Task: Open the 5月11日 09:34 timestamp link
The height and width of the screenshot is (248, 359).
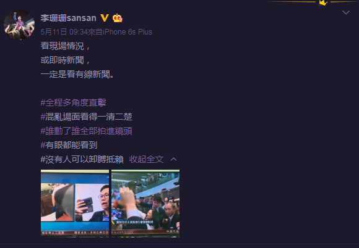Action: tap(64, 32)
